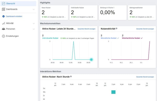157x101 pixels.
Task: Expand the Personen chevron
Action: (34, 29)
